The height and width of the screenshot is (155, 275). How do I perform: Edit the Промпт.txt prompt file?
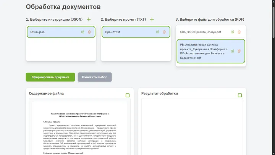(x=158, y=32)
